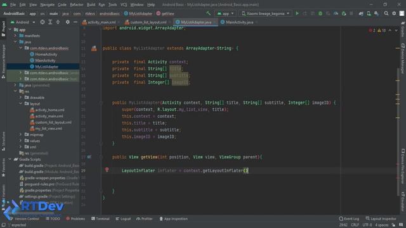
Task: Go to previous highlighted error arrow
Action: pos(390,30)
